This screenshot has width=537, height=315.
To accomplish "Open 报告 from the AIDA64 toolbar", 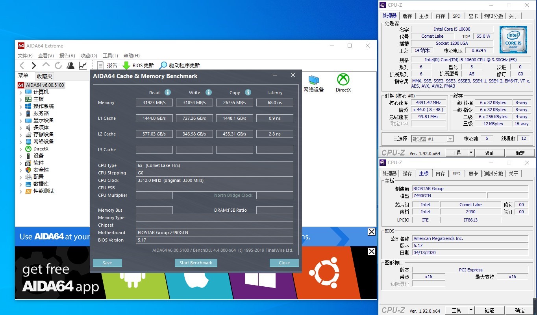I will (x=107, y=66).
